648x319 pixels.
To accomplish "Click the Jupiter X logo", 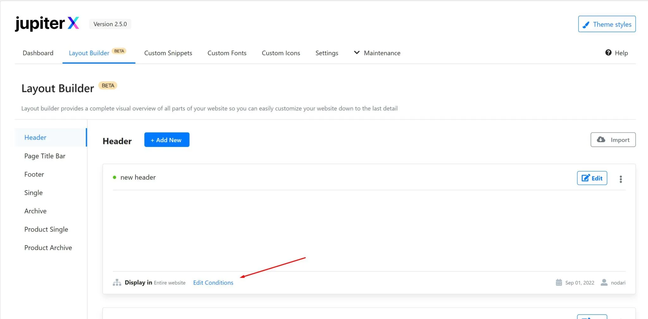I will click(47, 24).
